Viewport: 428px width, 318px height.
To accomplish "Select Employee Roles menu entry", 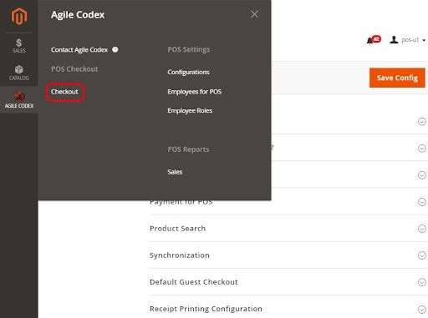I will 190,110.
